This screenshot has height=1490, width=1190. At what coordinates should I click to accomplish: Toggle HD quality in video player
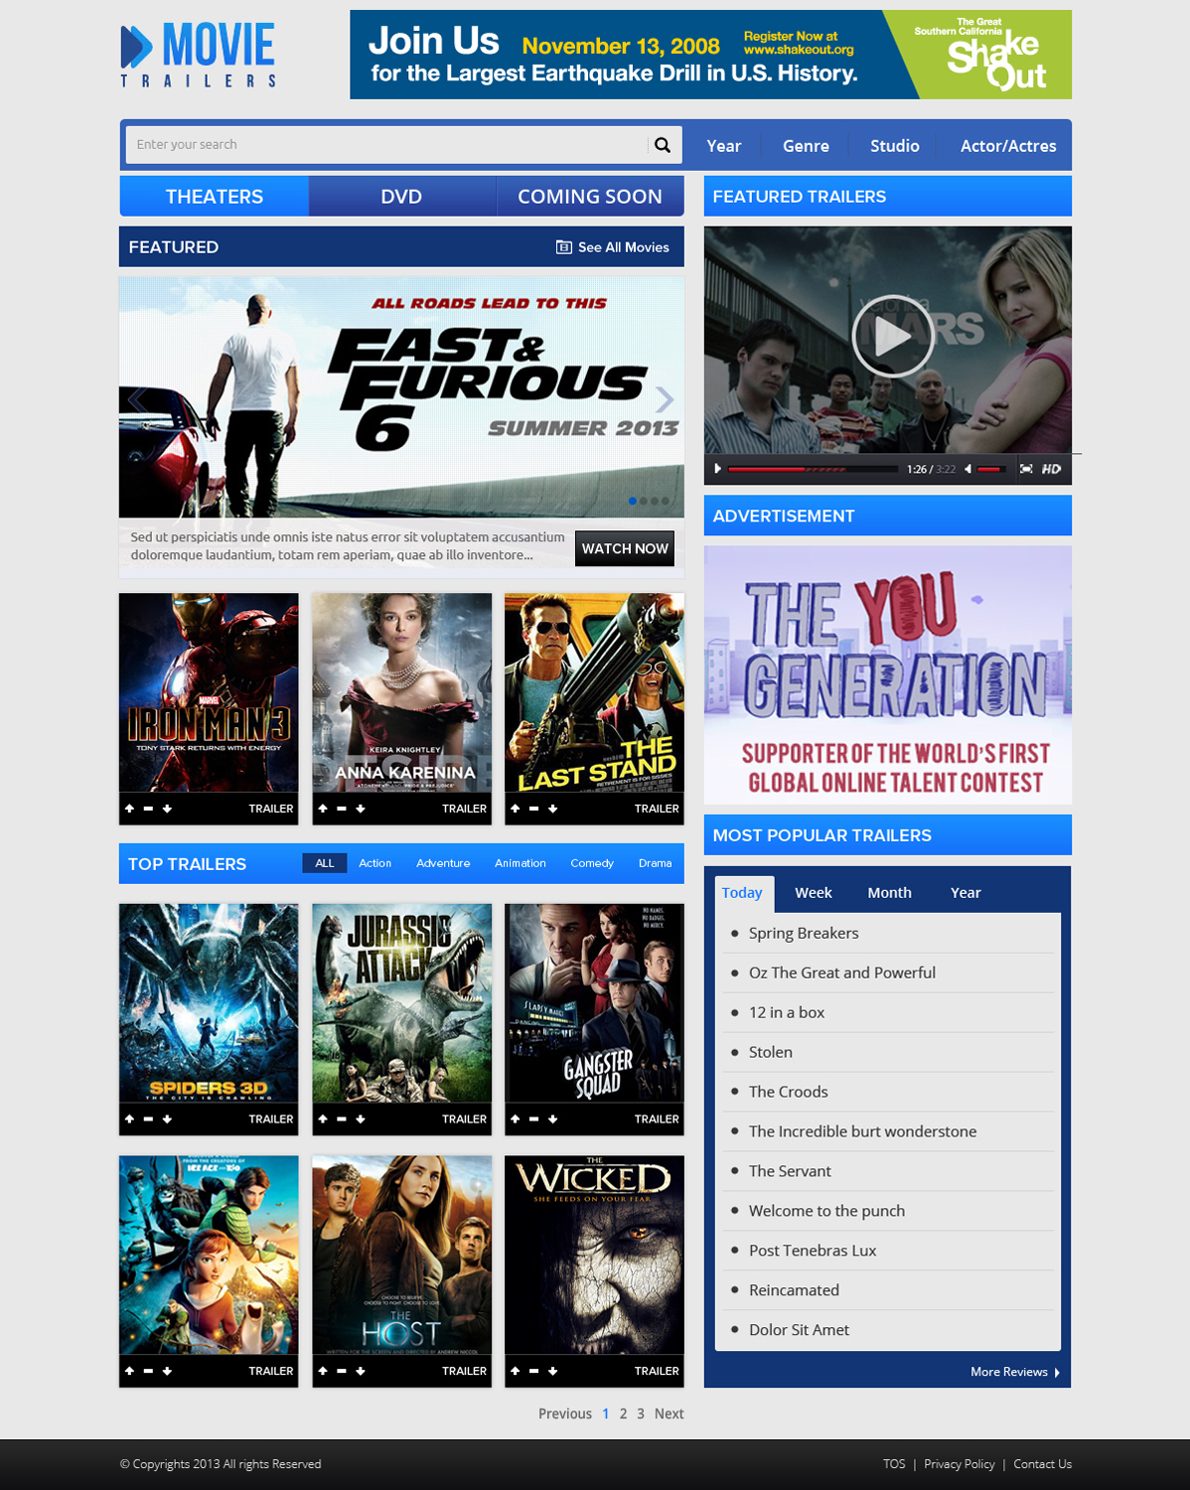[x=1051, y=469]
